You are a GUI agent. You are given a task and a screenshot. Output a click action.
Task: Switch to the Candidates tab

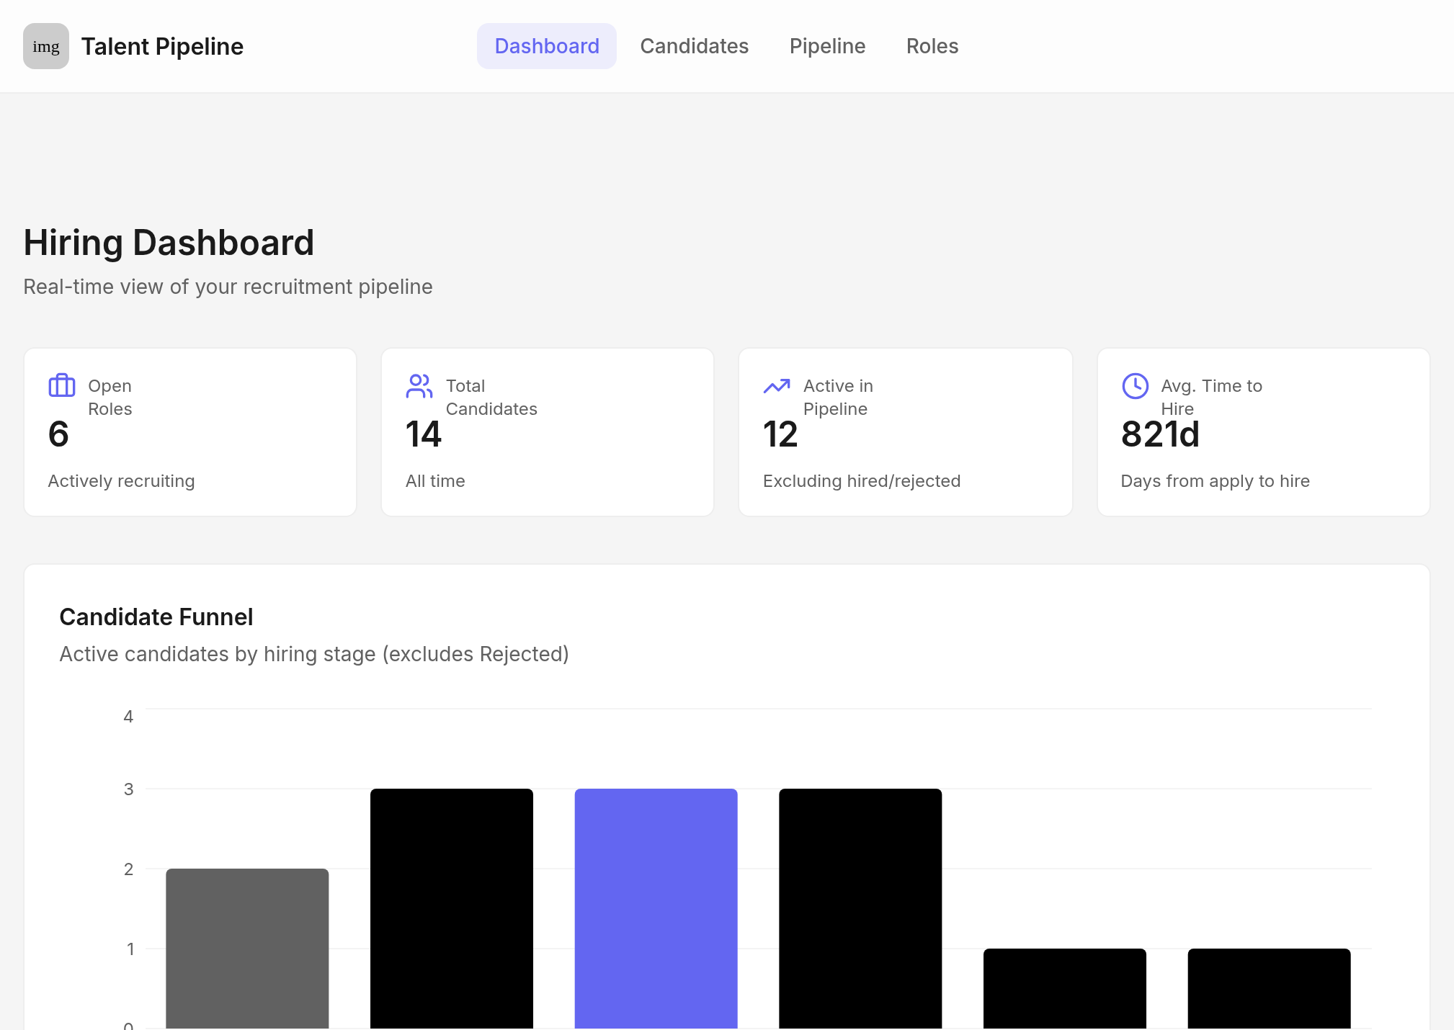695,46
